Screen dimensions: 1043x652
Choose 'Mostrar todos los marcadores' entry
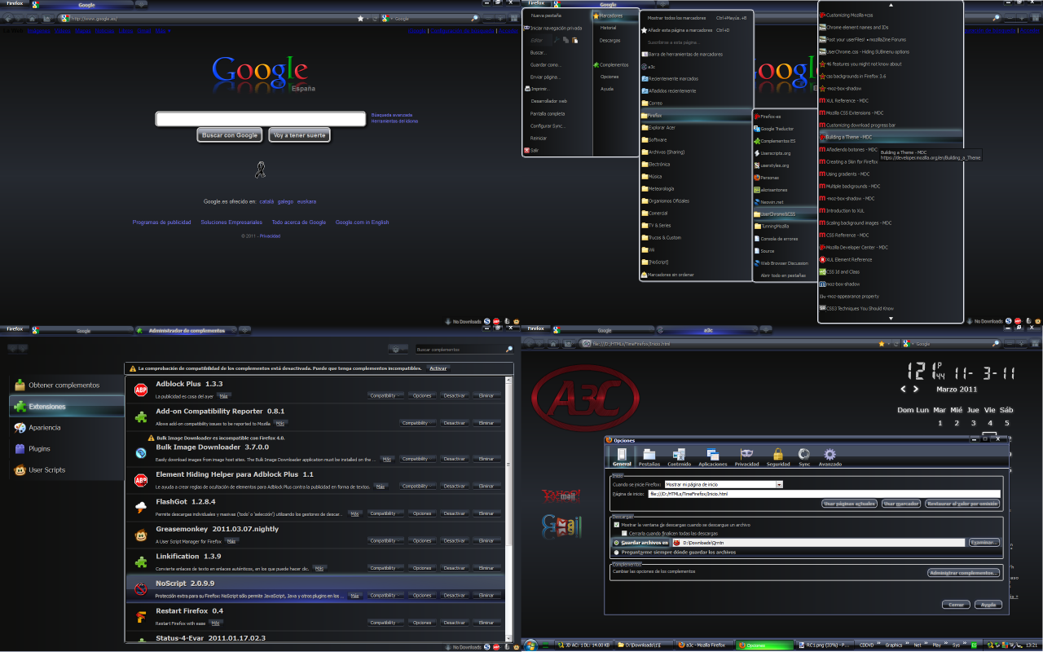(x=695, y=17)
